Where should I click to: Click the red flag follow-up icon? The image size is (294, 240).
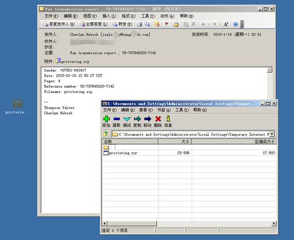(166, 24)
